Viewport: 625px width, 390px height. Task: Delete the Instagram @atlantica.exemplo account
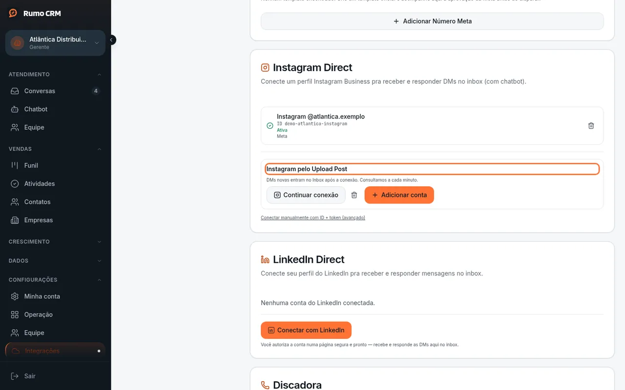(591, 126)
